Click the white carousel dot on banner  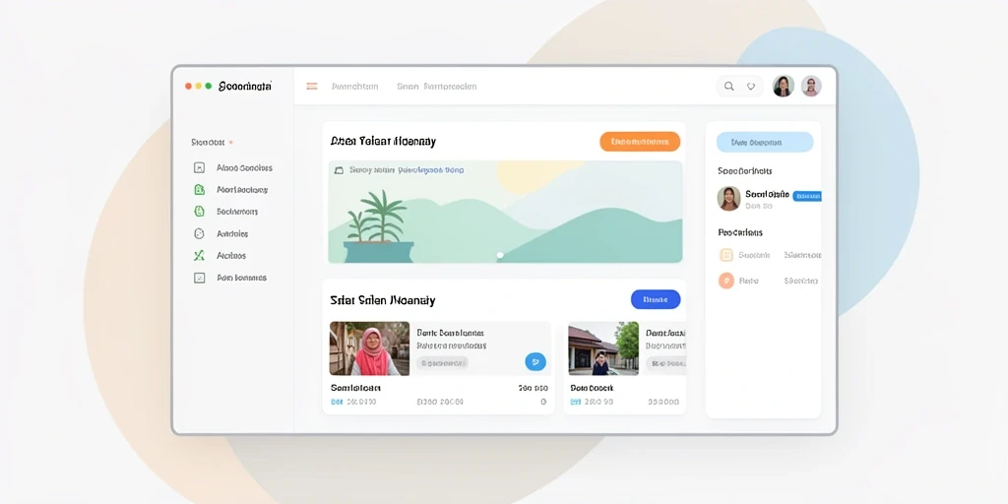(500, 255)
